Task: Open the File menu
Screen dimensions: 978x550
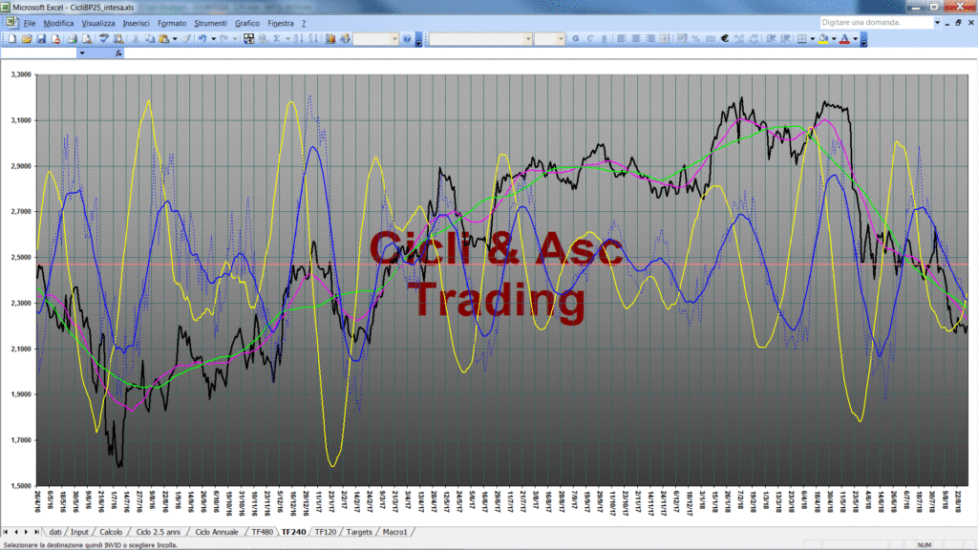Action: [x=30, y=23]
